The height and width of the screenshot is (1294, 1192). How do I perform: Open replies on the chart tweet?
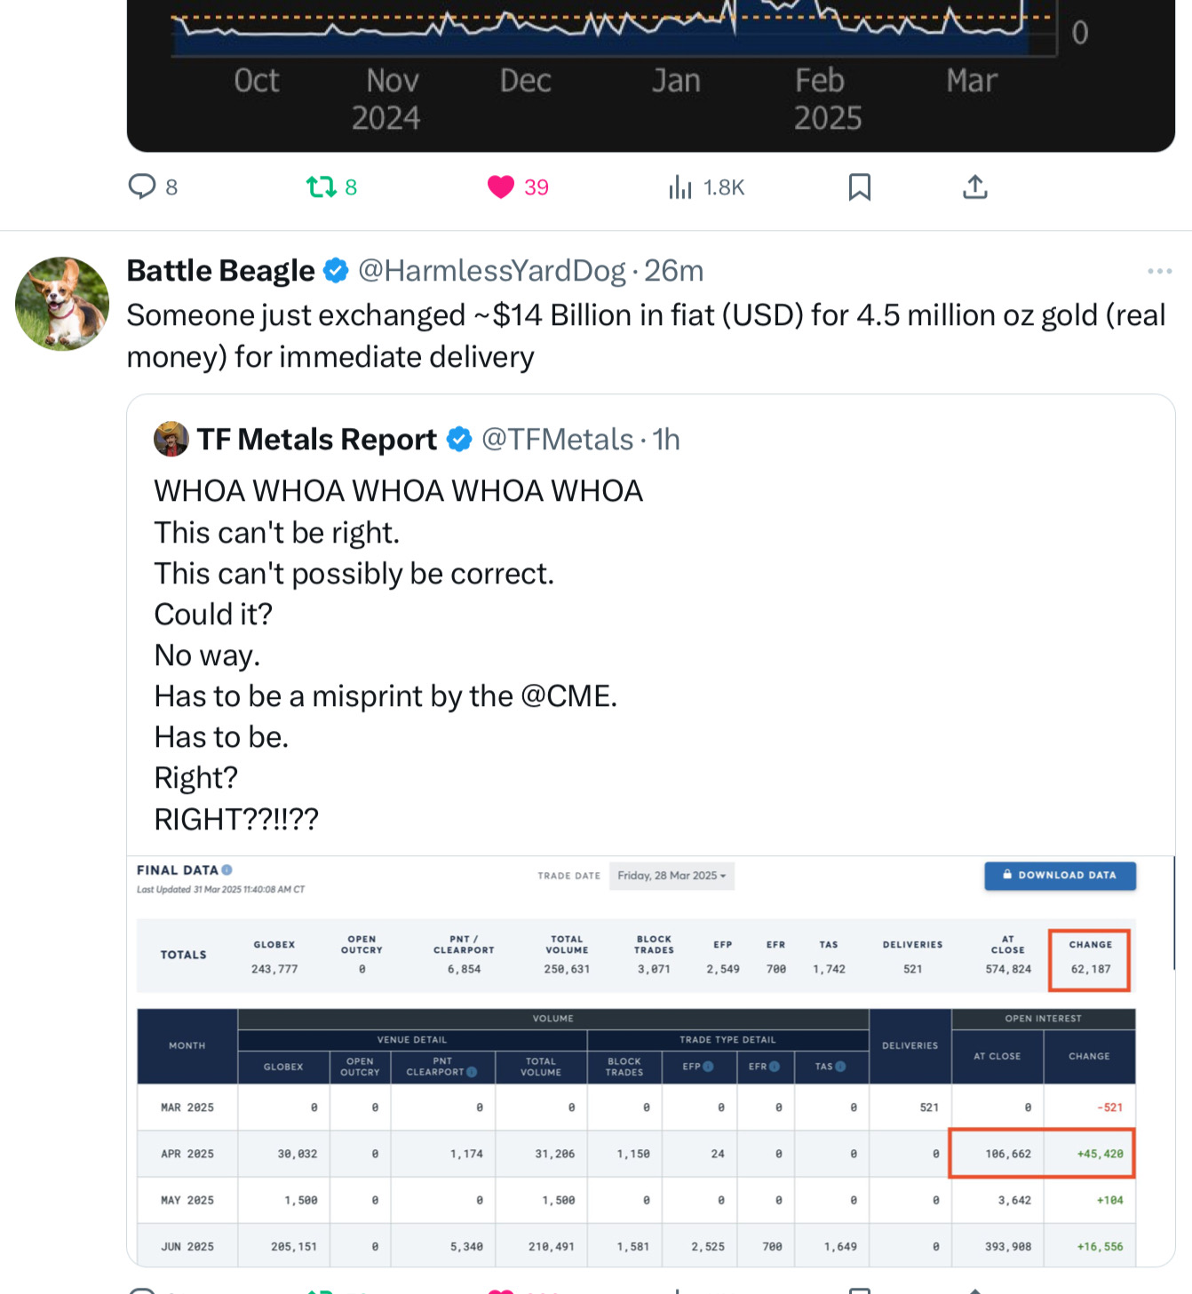pos(142,187)
